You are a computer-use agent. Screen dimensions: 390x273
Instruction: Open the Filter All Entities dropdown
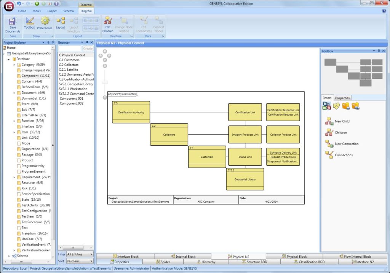[80, 254]
